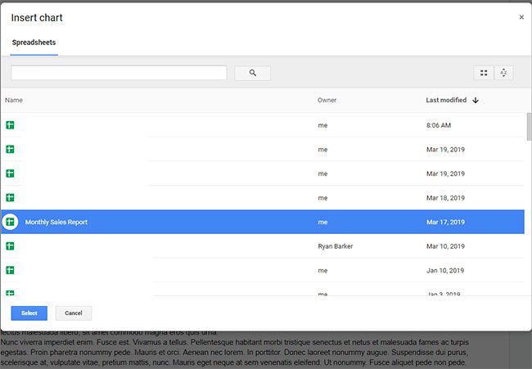The width and height of the screenshot is (532, 369).
Task: Click spreadsheet icon in Mar 18, 2019 row
Action: click(x=11, y=198)
